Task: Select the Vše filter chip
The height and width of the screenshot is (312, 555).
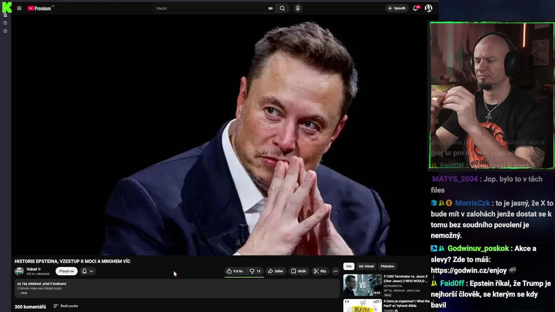Action: coord(349,266)
